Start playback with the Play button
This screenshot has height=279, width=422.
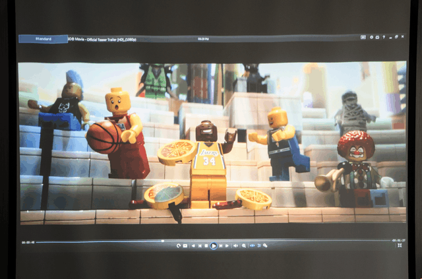tap(214, 245)
